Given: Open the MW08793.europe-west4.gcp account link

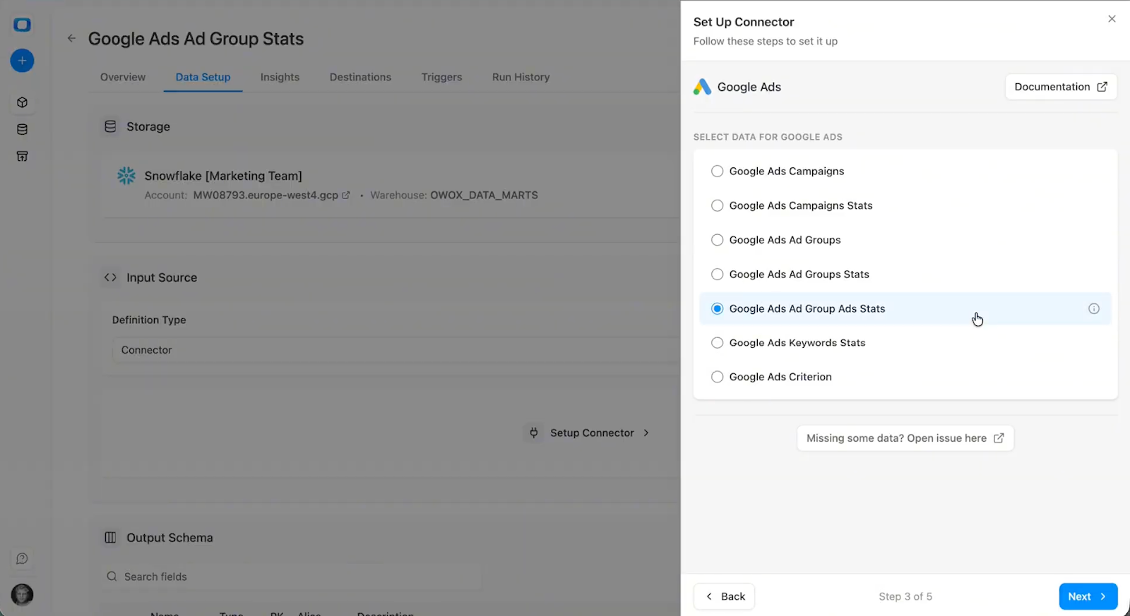Looking at the screenshot, I should [266, 195].
